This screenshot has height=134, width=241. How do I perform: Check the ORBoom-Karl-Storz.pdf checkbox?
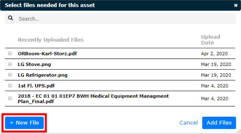(x=10, y=53)
